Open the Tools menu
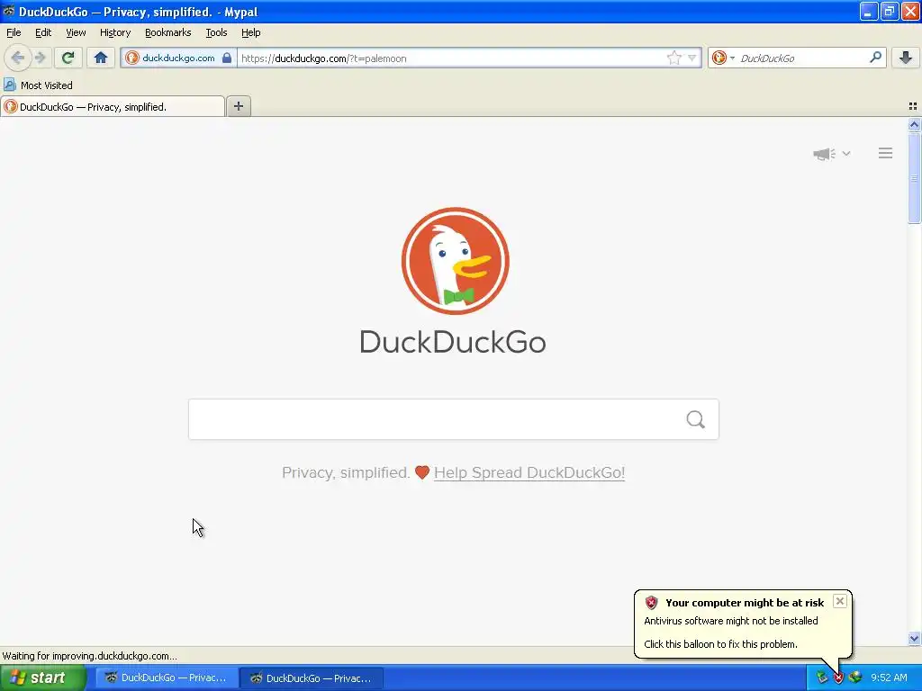Image resolution: width=922 pixels, height=691 pixels. (216, 33)
